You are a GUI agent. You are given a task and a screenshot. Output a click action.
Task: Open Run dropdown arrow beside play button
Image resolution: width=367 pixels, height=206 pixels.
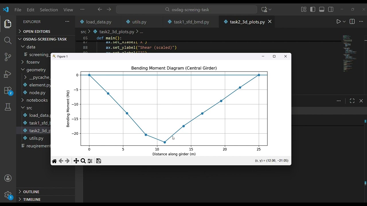pos(344,22)
